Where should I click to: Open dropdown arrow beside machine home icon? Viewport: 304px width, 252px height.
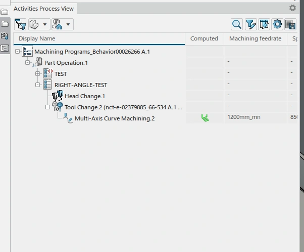[x=68, y=24]
